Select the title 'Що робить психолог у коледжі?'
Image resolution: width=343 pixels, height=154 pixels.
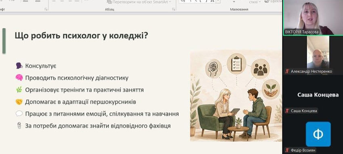pos(82,36)
